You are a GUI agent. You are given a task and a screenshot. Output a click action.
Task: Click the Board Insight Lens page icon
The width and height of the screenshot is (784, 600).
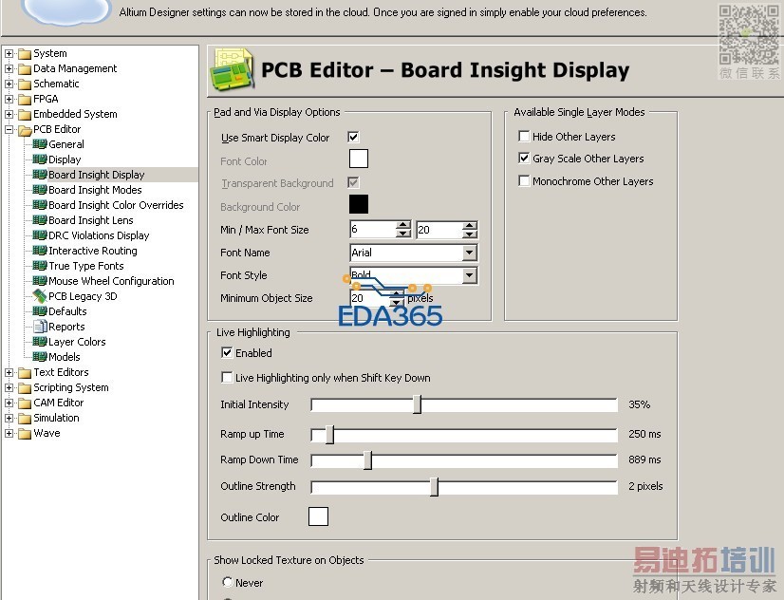(x=40, y=220)
